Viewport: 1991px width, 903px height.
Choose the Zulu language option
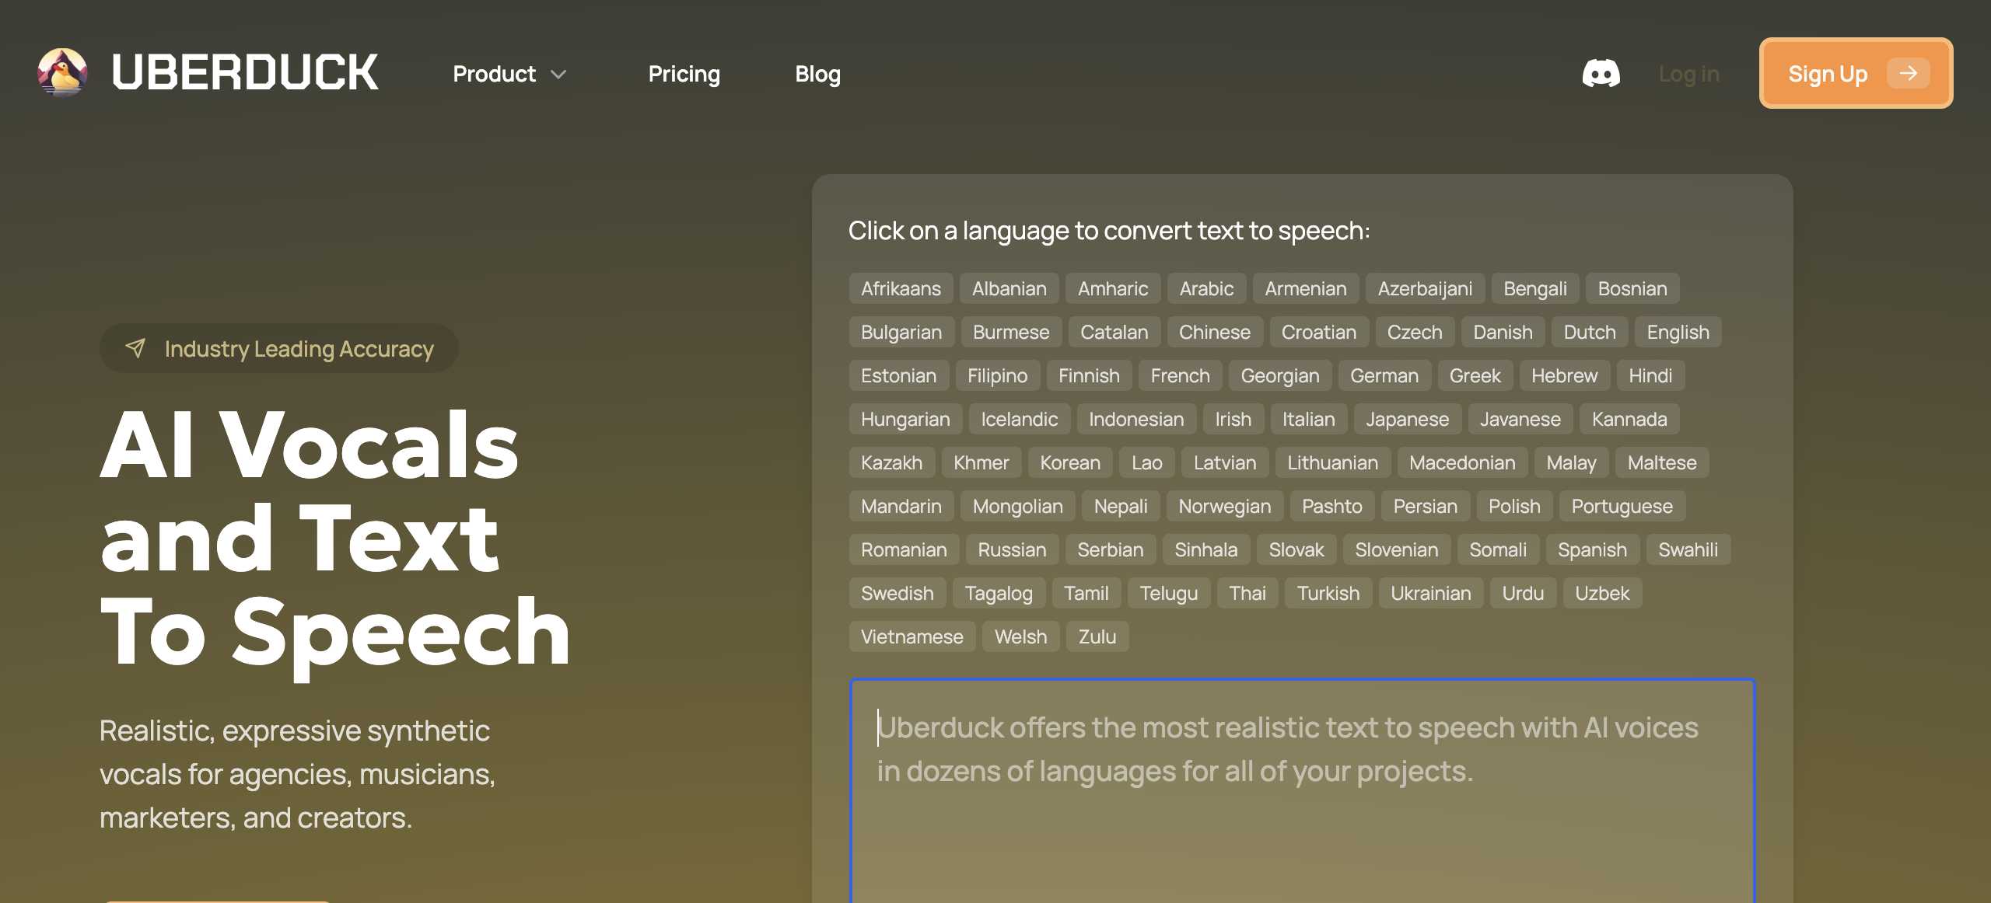click(1097, 636)
